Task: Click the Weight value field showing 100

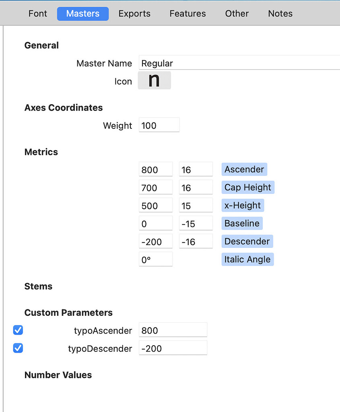Action: (159, 125)
